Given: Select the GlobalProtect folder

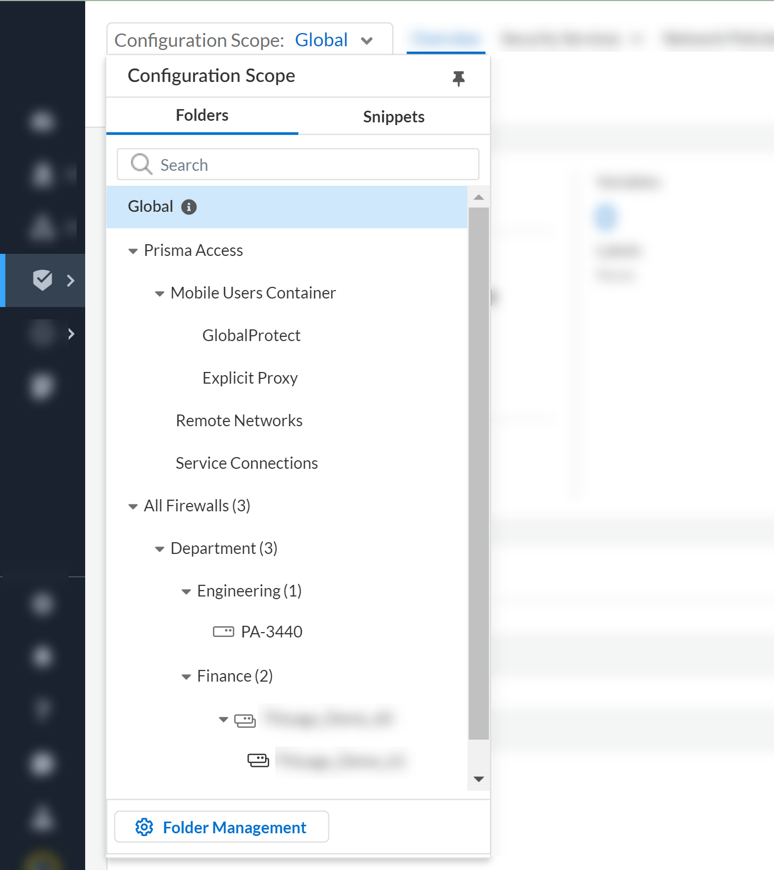Looking at the screenshot, I should coord(251,336).
